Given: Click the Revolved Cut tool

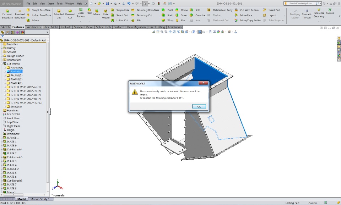Looking at the screenshot, I should [x=70, y=14].
